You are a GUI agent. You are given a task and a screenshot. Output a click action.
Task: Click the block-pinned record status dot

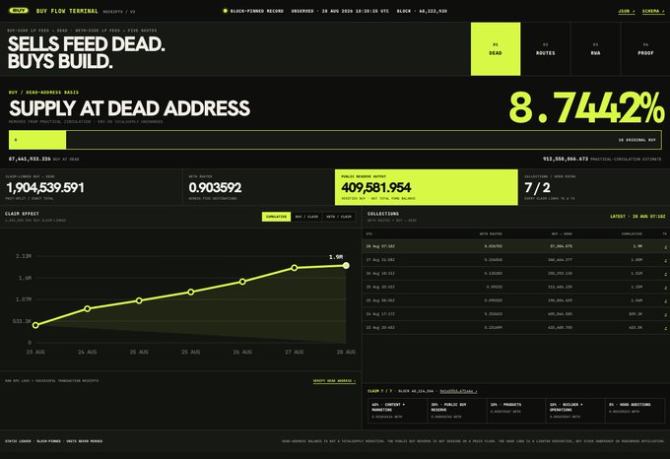tap(226, 11)
